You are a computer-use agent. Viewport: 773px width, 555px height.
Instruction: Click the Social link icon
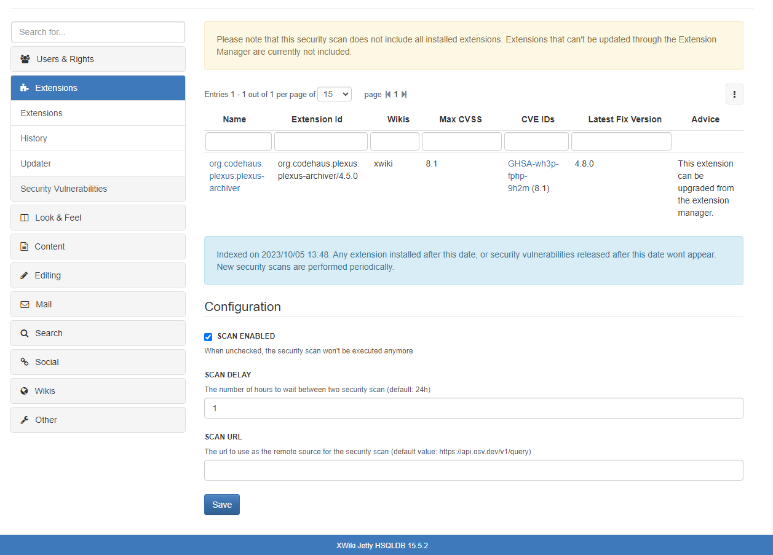click(25, 362)
